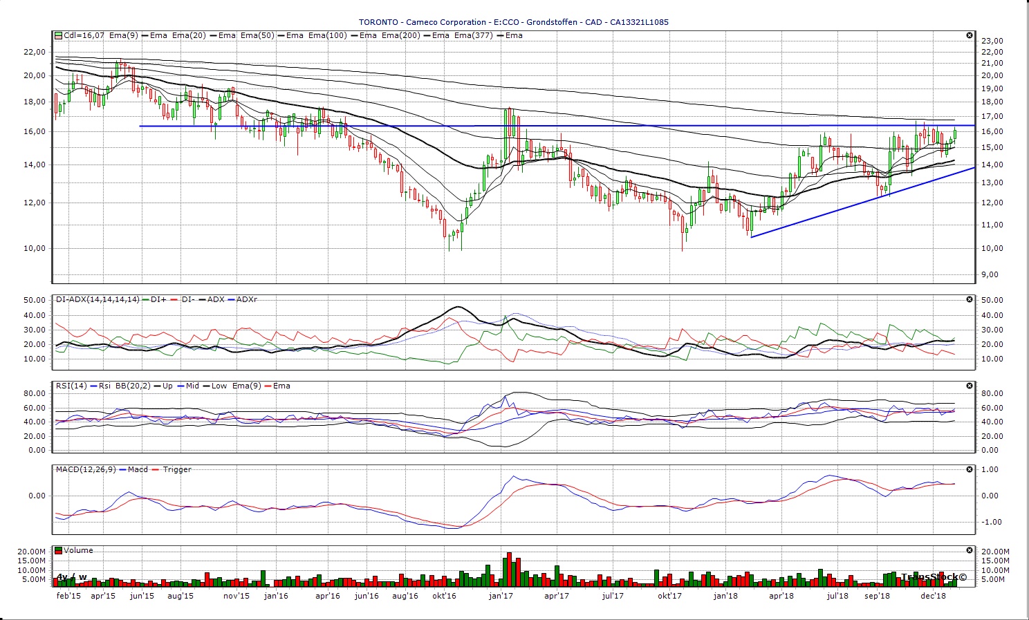Select the Ema(377) legend entry
The height and width of the screenshot is (620, 1029).
(473, 35)
